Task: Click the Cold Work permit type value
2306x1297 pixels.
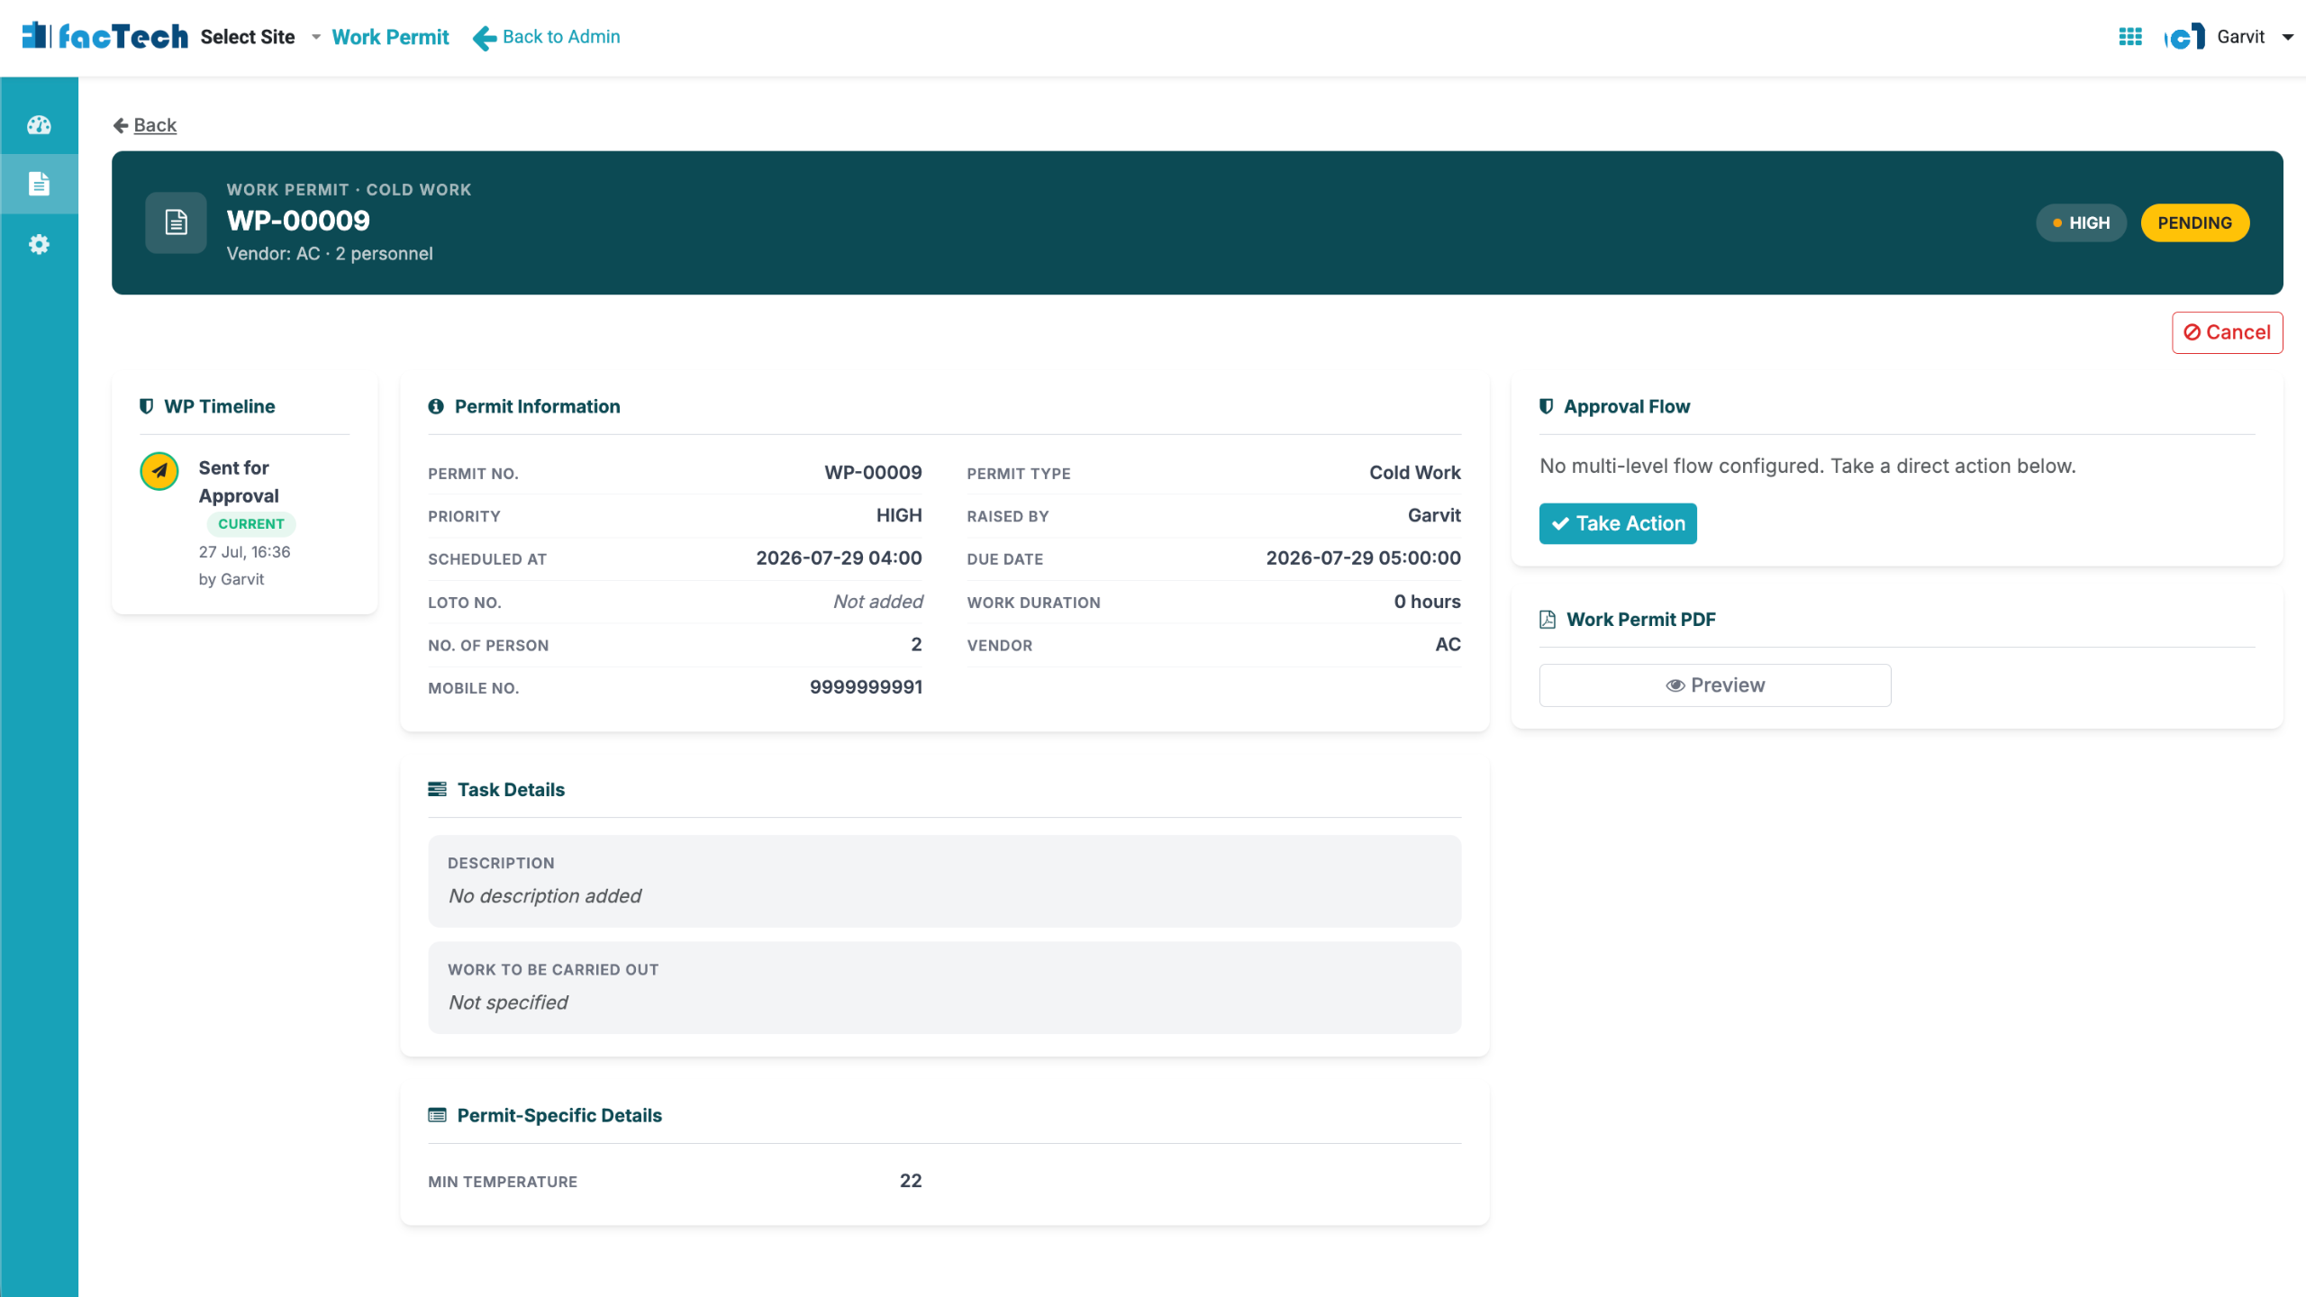Action: click(1415, 473)
